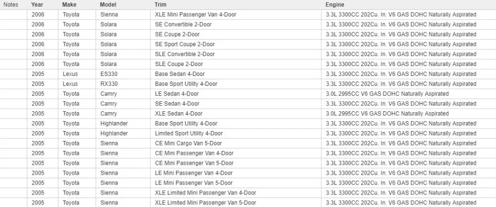Select the Engine column header
Screen dimensions: 496x207
coord(335,5)
